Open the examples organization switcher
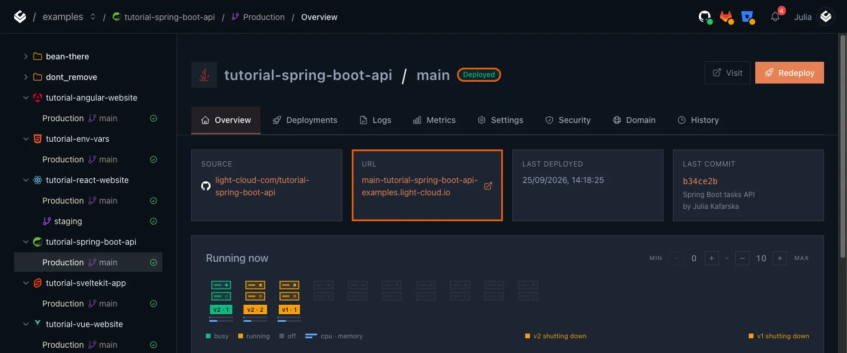The image size is (847, 353). click(x=92, y=17)
